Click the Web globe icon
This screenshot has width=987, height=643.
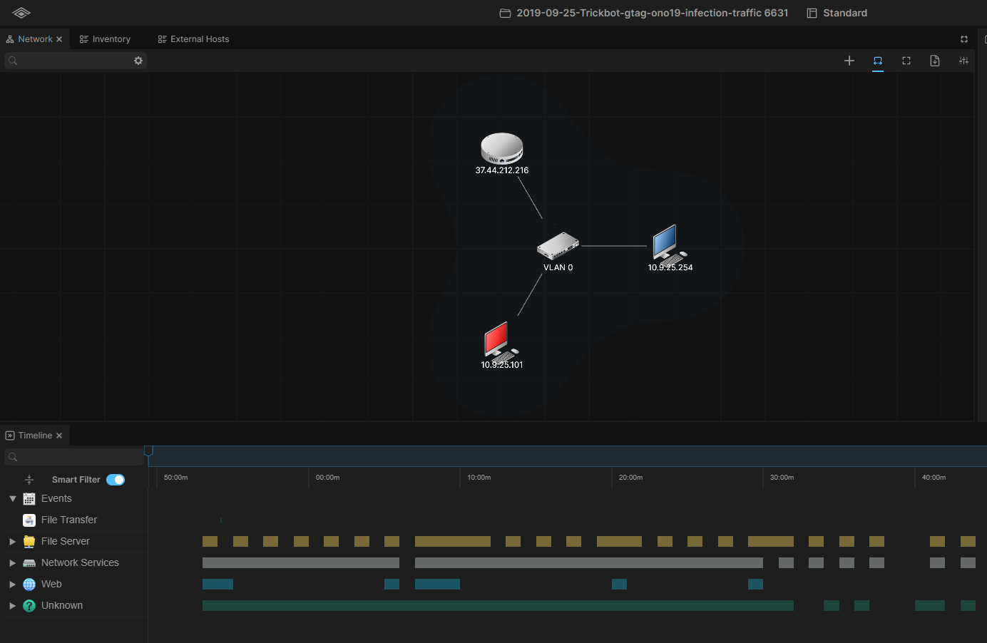pos(29,584)
